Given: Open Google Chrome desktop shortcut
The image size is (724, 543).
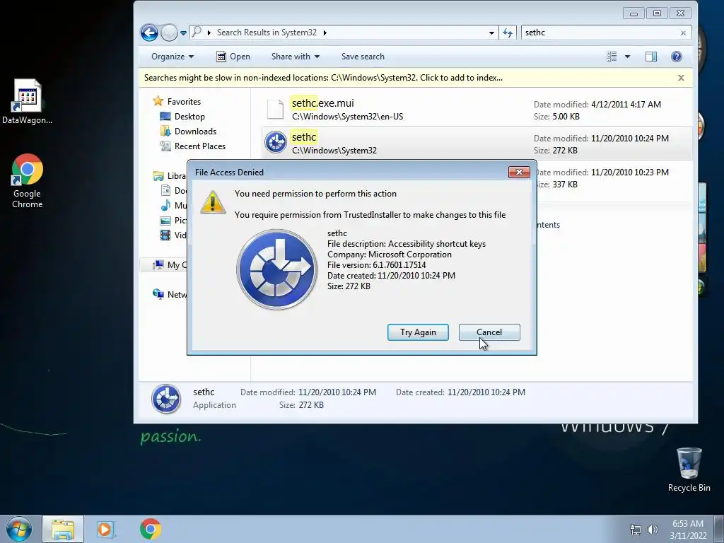Looking at the screenshot, I should (x=28, y=181).
